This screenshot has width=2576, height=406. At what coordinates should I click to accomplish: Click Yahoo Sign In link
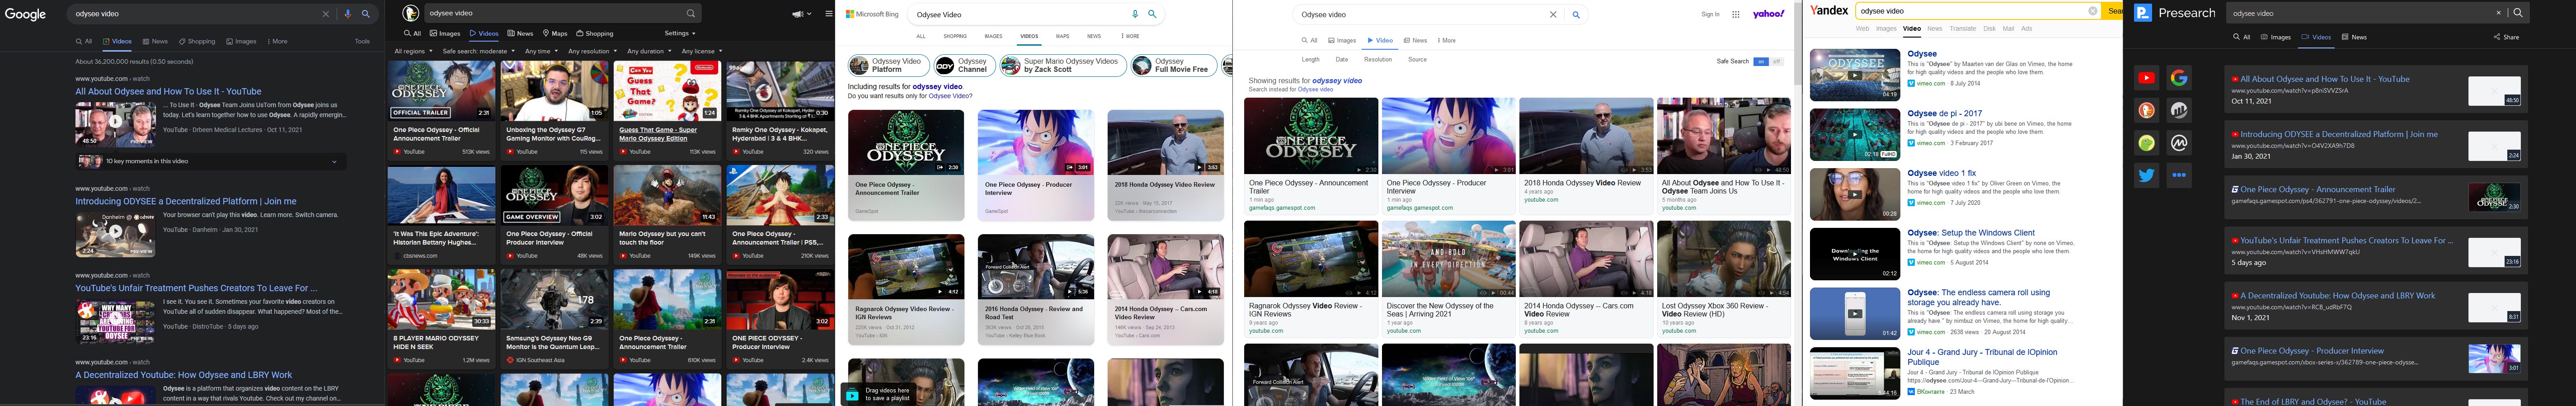(1711, 14)
